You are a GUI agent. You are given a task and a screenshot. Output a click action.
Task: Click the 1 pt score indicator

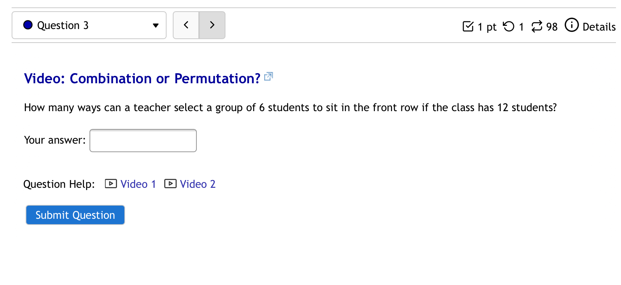click(487, 27)
